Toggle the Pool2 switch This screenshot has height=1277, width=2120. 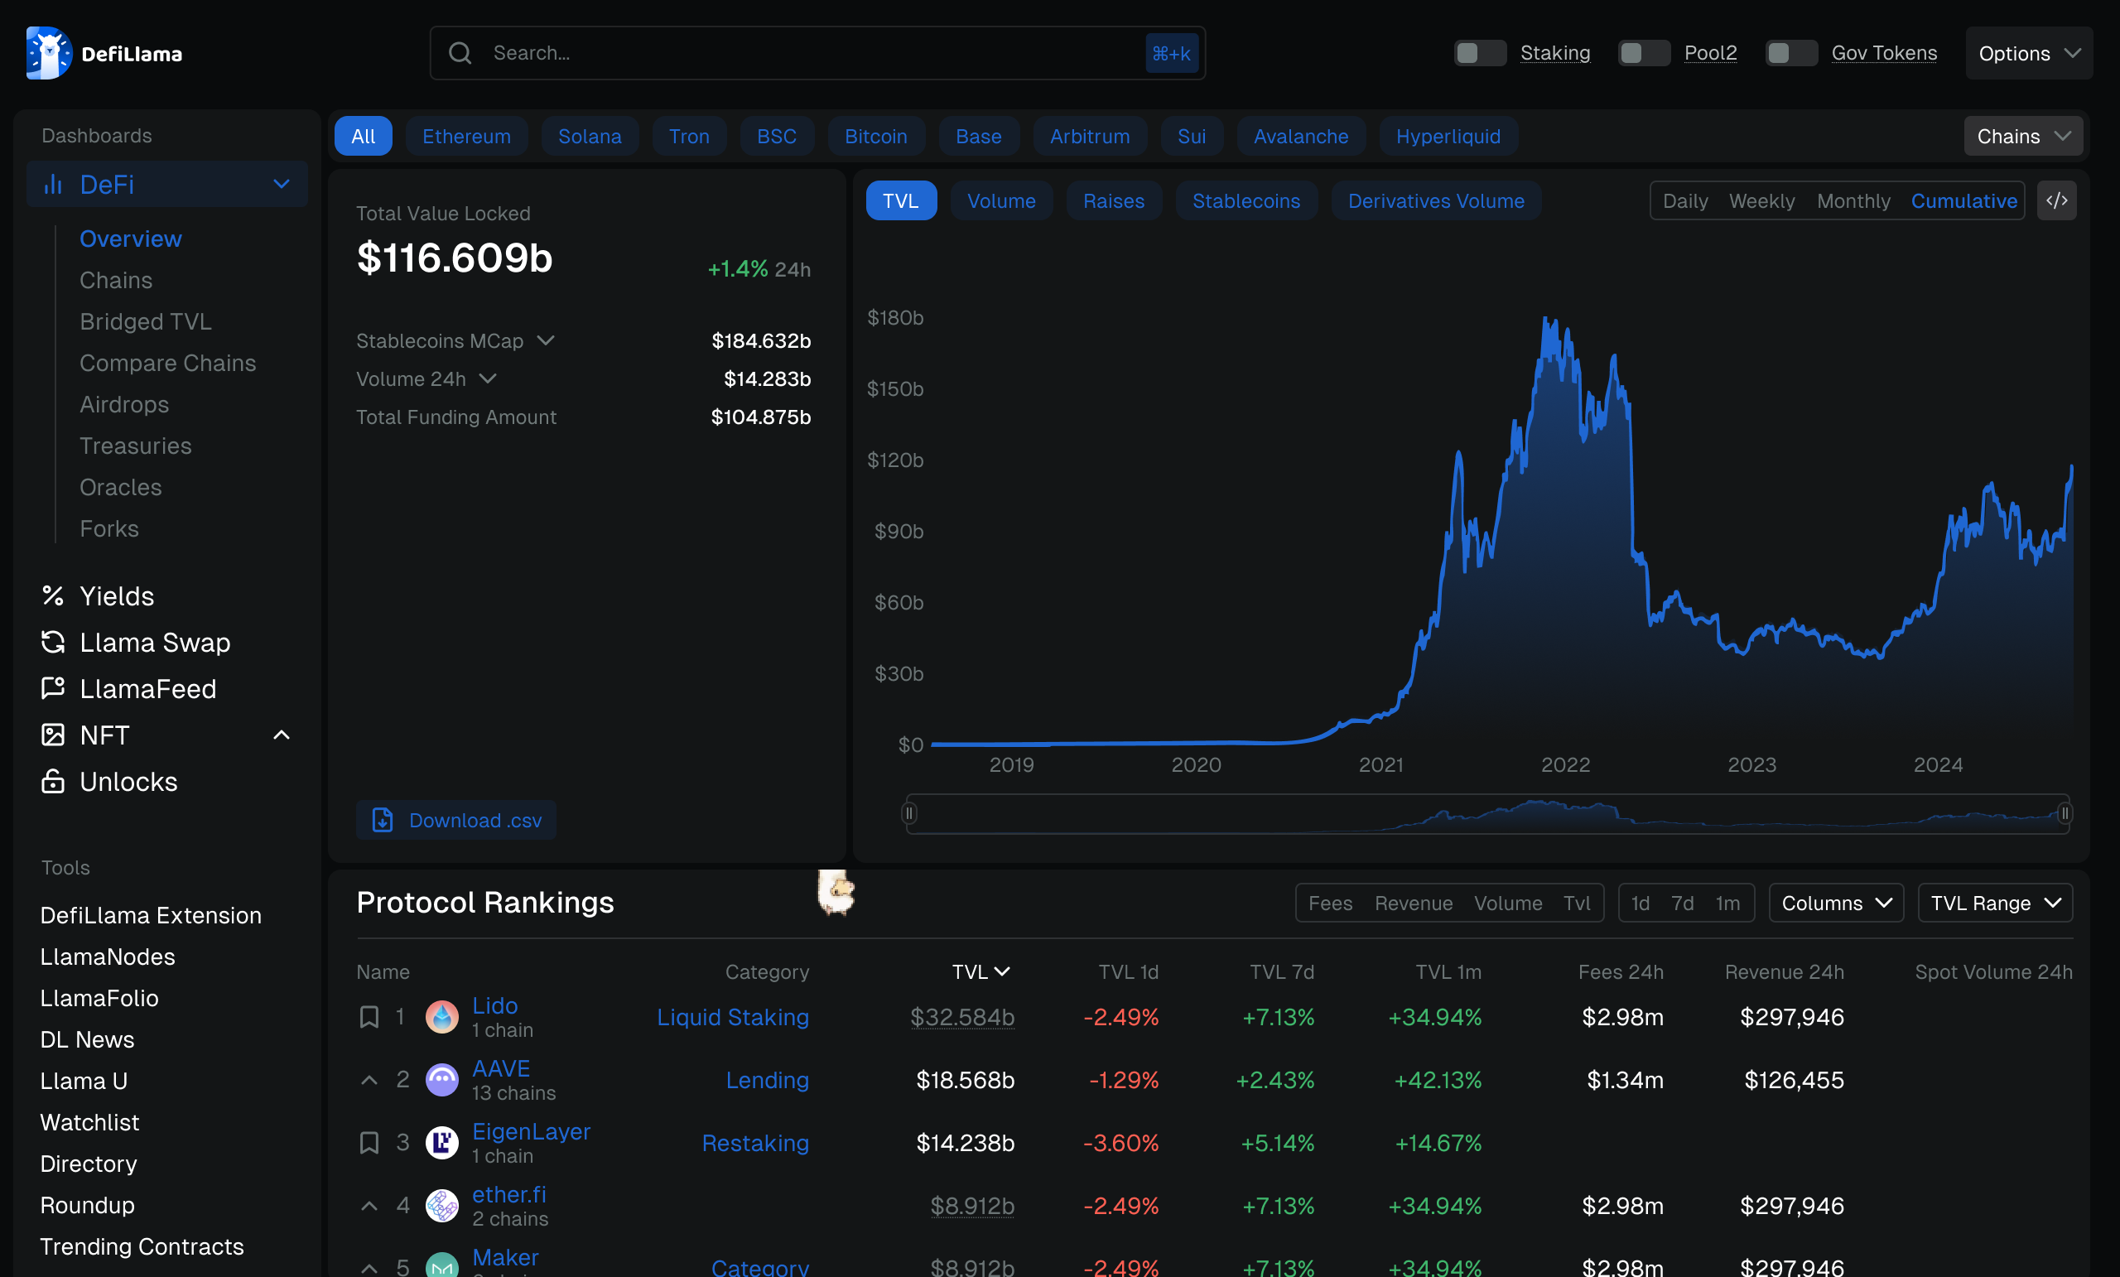tap(1643, 53)
